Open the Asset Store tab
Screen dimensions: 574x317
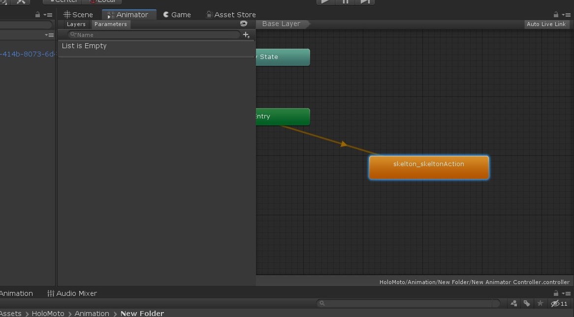(231, 15)
